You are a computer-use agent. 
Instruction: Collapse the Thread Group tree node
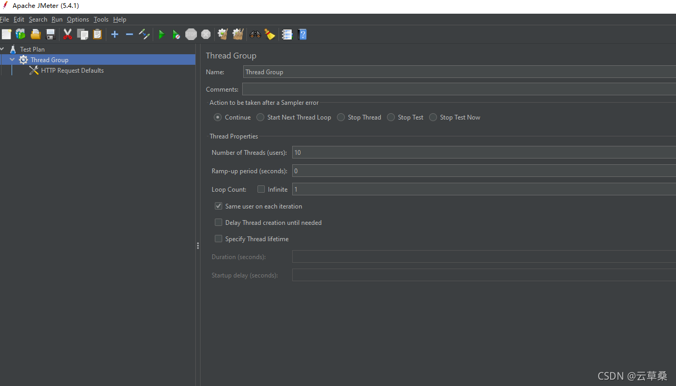12,60
